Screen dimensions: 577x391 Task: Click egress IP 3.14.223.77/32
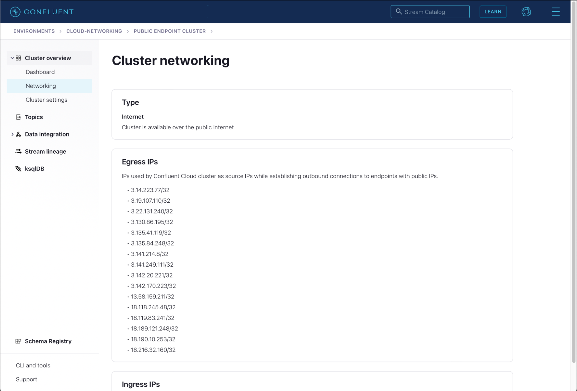click(150, 190)
